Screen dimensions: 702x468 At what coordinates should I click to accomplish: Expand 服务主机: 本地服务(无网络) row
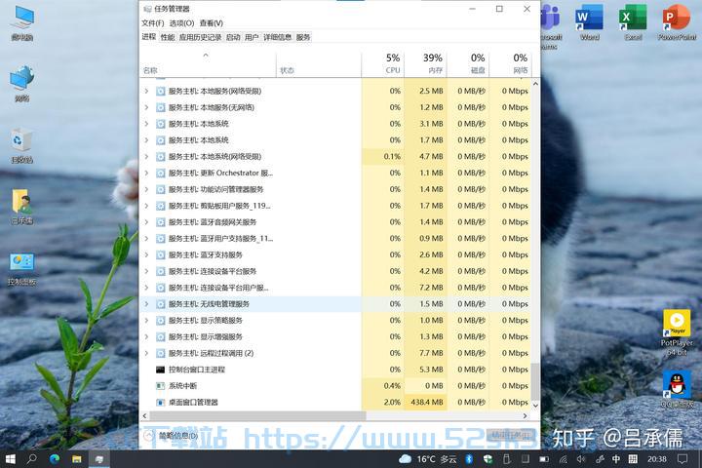coord(146,107)
